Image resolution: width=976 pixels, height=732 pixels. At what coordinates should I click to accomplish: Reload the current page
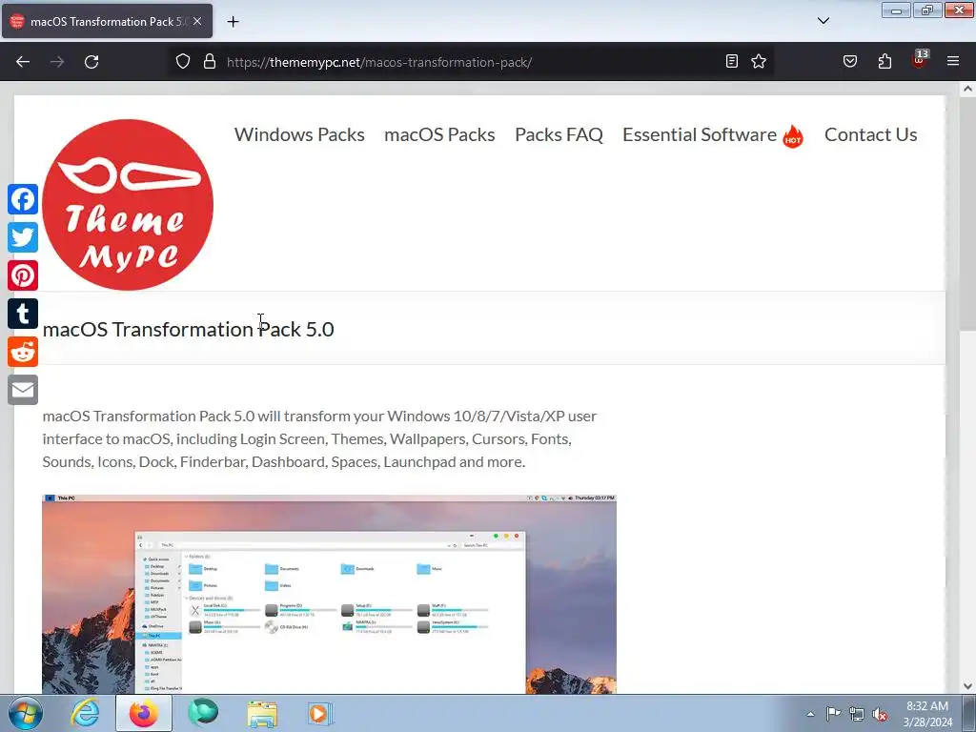[91, 62]
